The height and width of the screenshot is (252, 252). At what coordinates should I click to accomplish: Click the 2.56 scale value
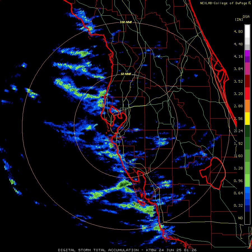(238, 119)
